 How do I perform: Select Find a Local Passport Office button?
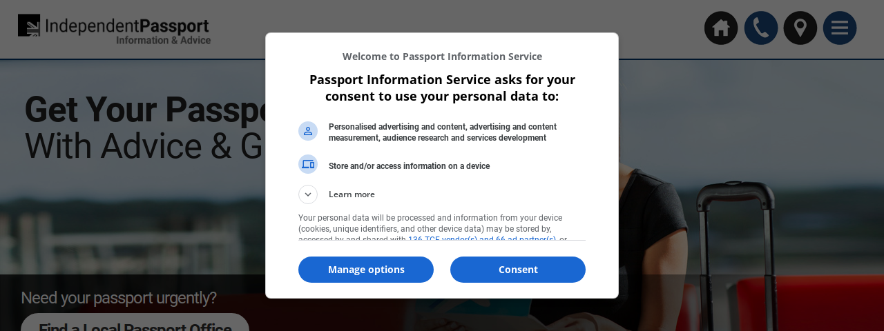[135, 323]
